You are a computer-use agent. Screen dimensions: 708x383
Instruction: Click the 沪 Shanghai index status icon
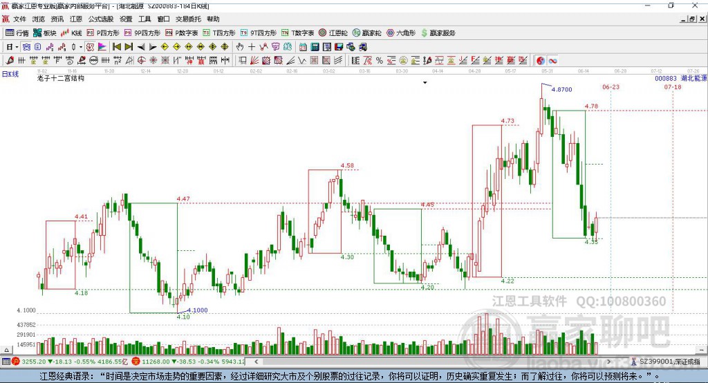[x=16, y=362]
